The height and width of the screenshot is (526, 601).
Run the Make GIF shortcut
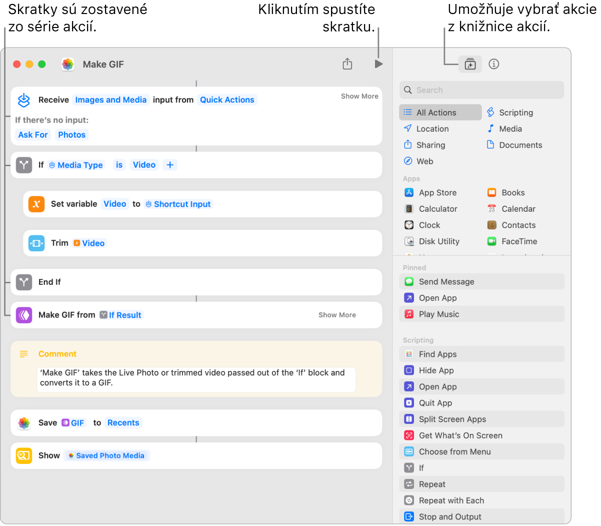(378, 64)
